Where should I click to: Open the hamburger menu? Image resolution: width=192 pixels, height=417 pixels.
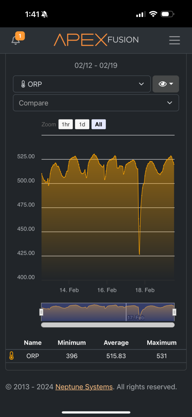pos(175,40)
